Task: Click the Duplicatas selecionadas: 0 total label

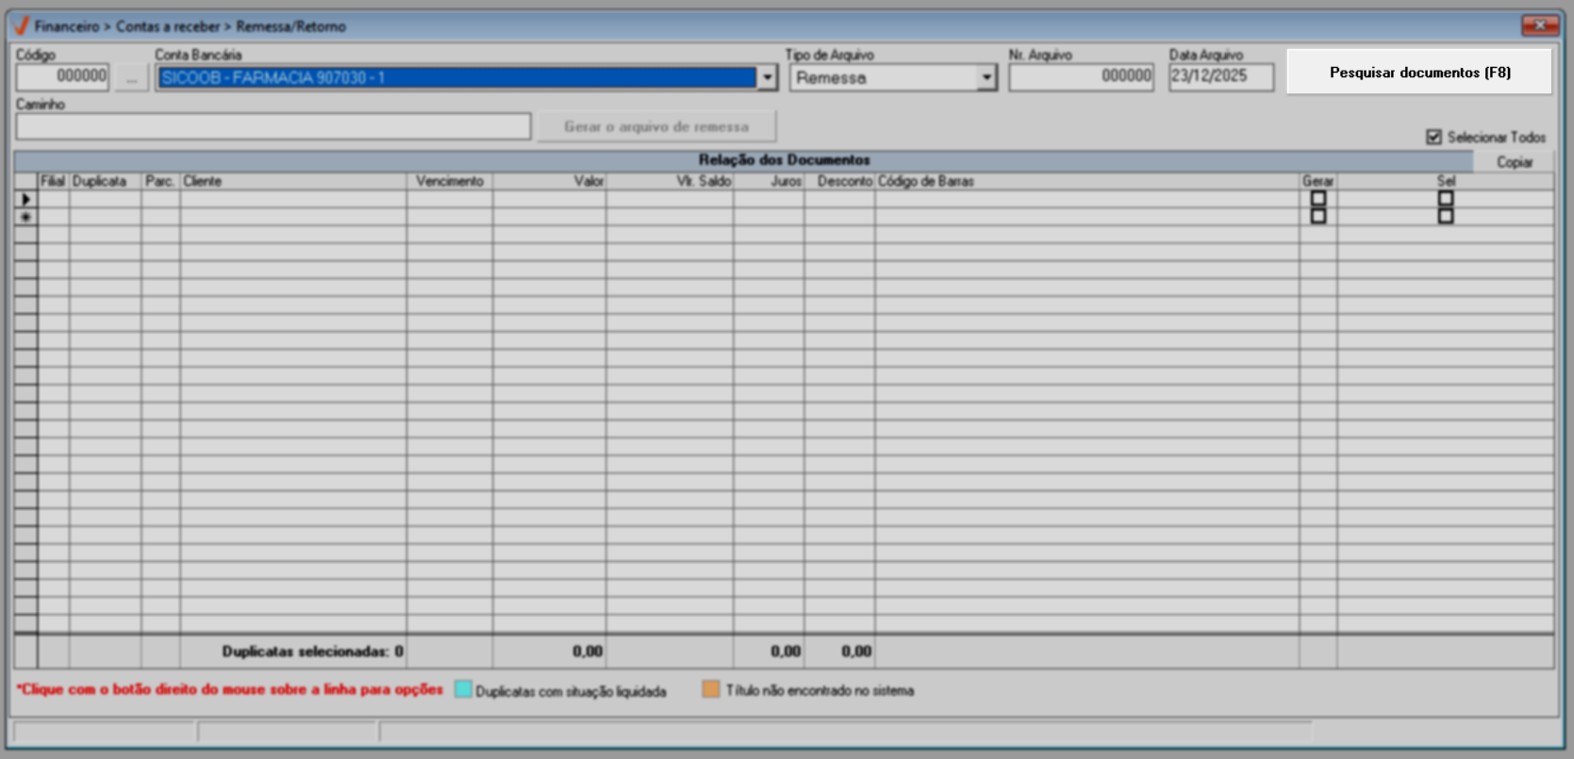Action: pos(312,652)
